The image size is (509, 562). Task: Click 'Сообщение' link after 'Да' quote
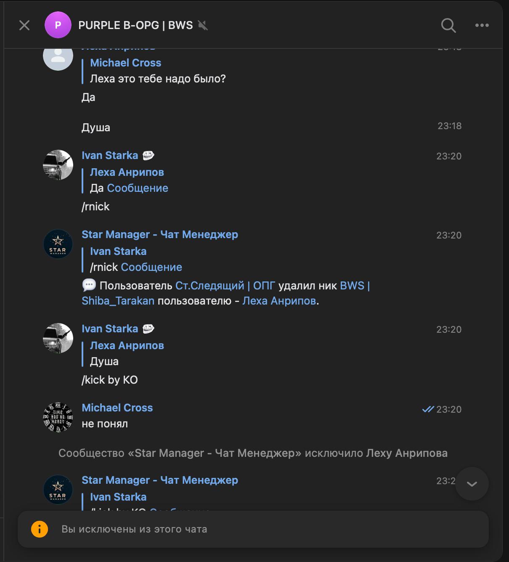click(138, 188)
